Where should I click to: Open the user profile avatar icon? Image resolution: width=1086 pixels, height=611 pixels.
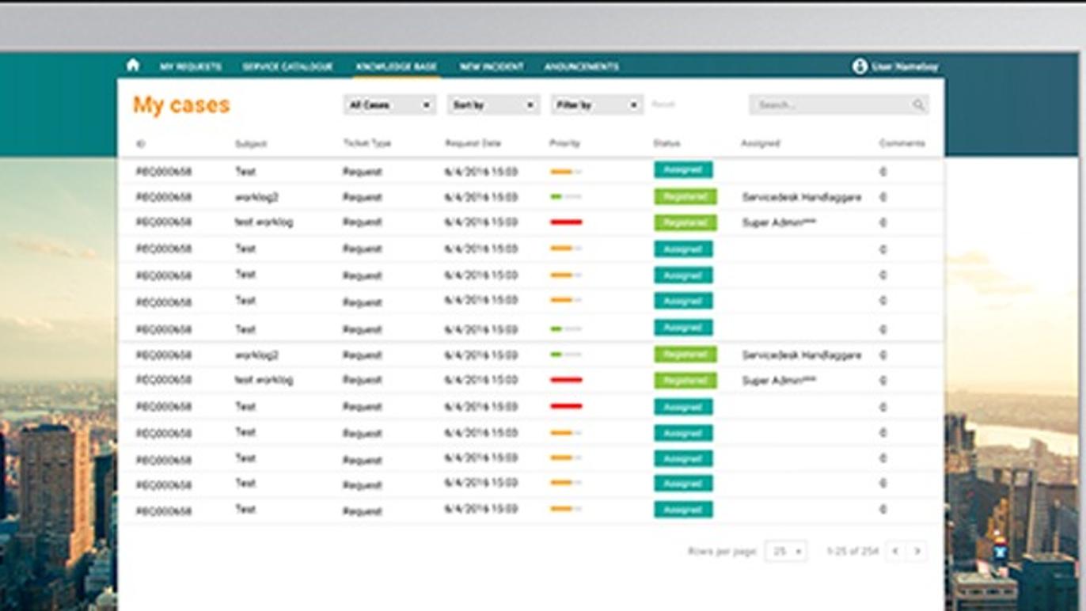pos(860,66)
